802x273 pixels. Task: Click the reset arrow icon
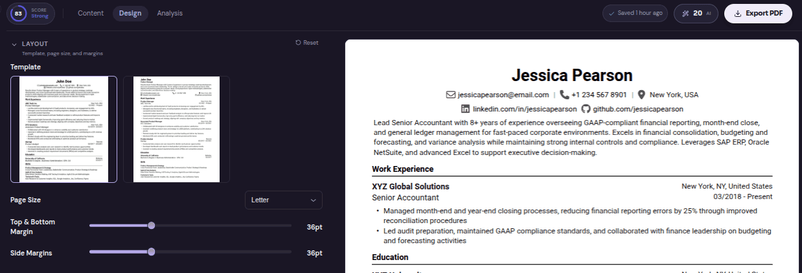pyautogui.click(x=298, y=43)
